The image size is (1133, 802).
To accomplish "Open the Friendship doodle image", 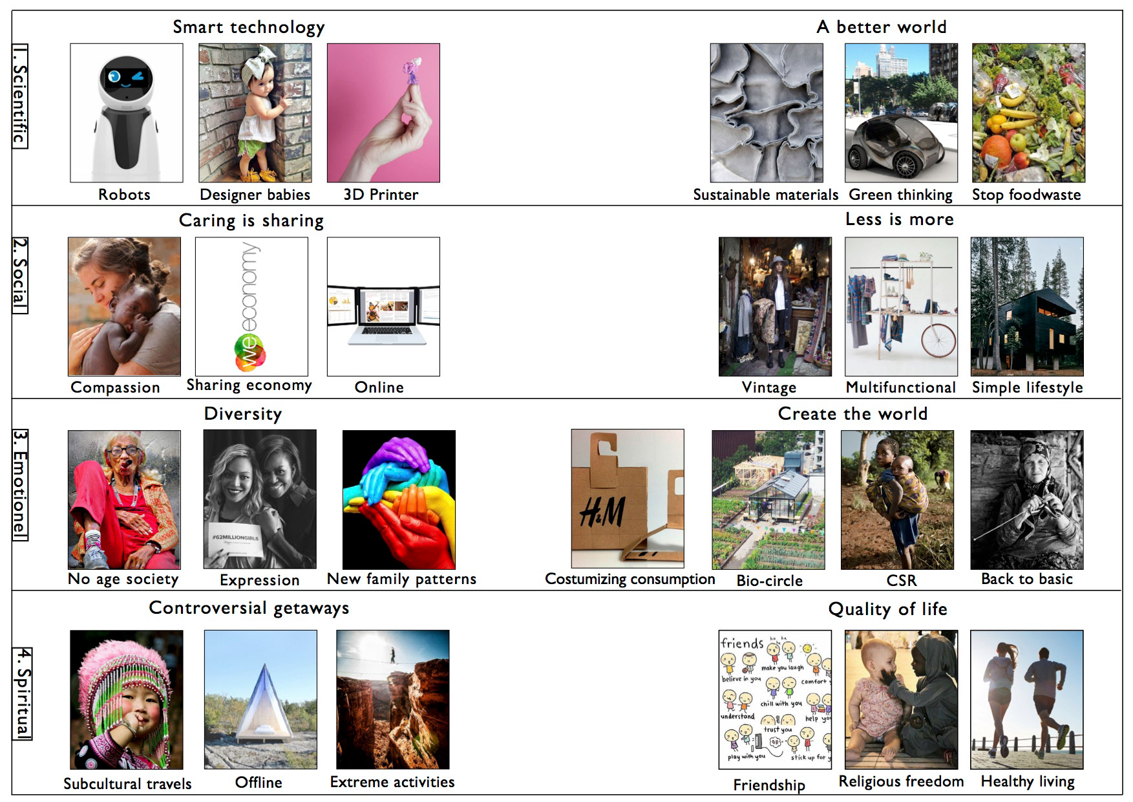I will click(x=776, y=700).
